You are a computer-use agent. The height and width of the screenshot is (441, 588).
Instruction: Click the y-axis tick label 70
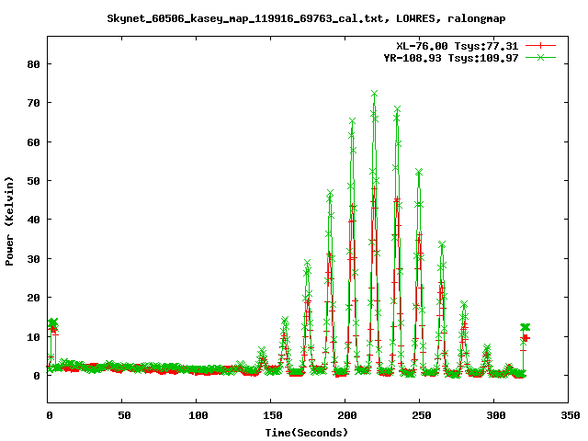click(33, 103)
